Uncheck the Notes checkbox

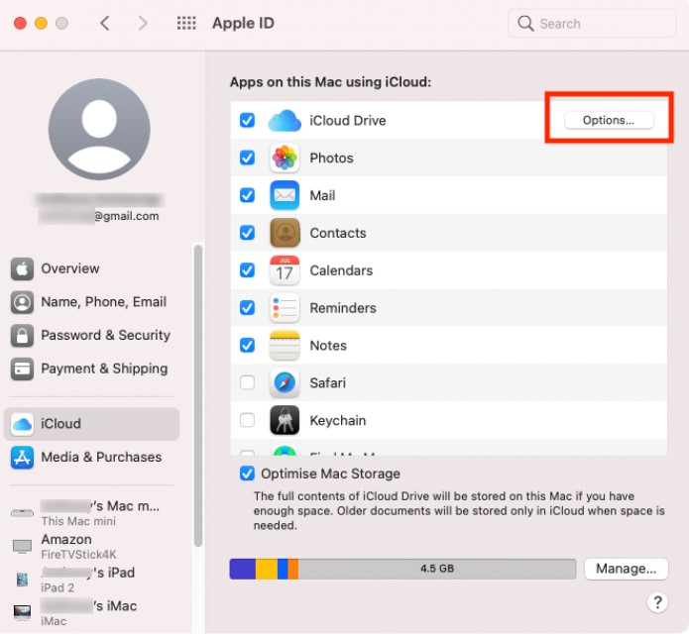(x=247, y=345)
